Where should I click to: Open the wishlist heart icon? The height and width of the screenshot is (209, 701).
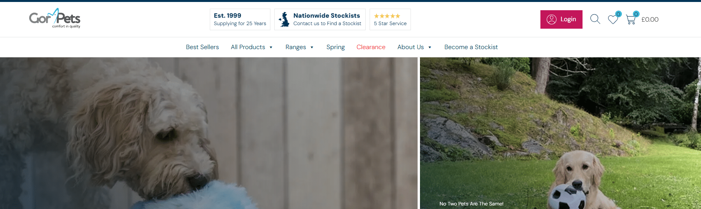pos(613,19)
